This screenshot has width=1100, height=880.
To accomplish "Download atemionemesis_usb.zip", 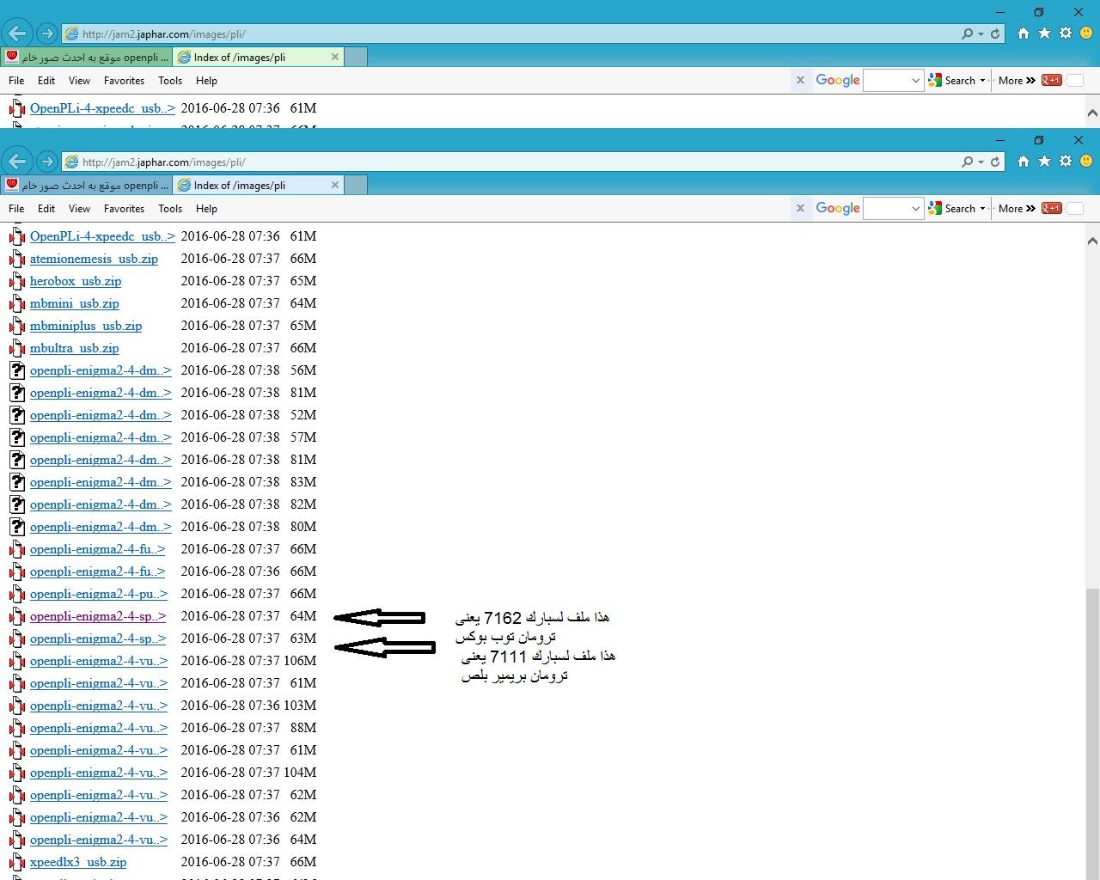I will coord(94,259).
